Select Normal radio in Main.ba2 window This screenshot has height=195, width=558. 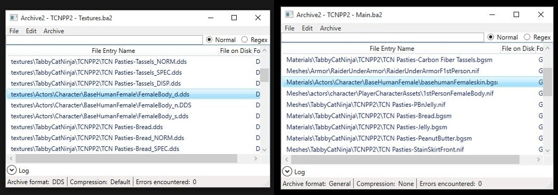point(491,37)
